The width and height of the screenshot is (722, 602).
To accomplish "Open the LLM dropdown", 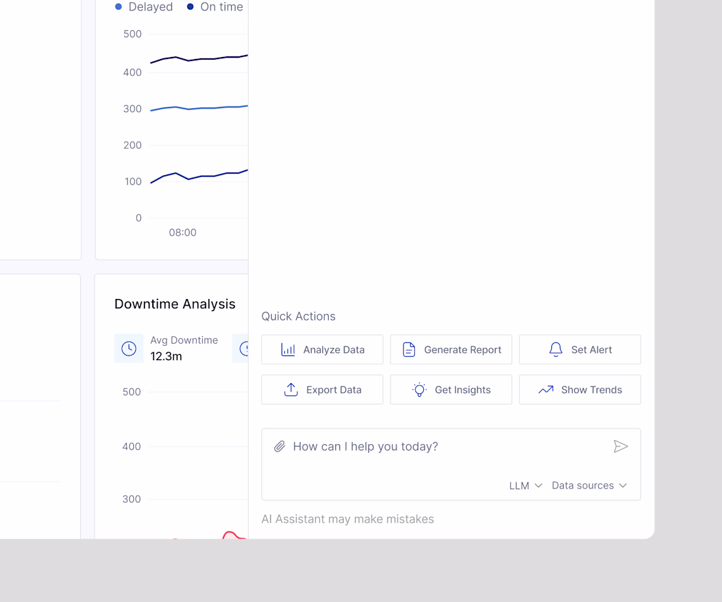I will 525,486.
